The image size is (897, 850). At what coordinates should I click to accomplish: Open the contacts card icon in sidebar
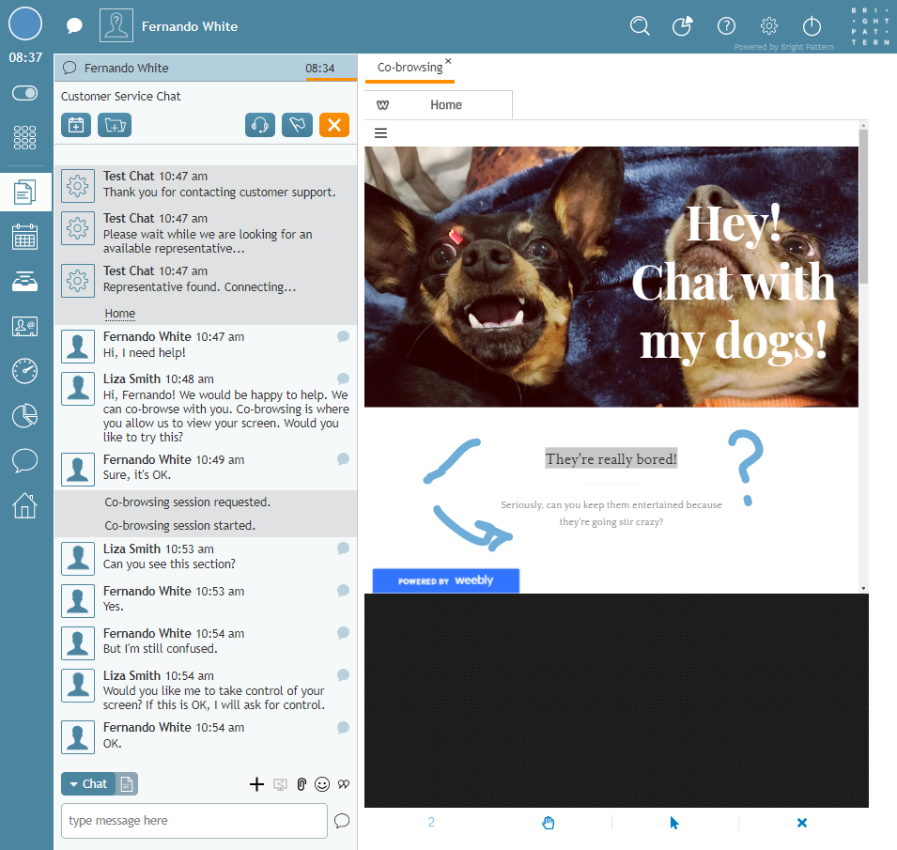point(25,326)
